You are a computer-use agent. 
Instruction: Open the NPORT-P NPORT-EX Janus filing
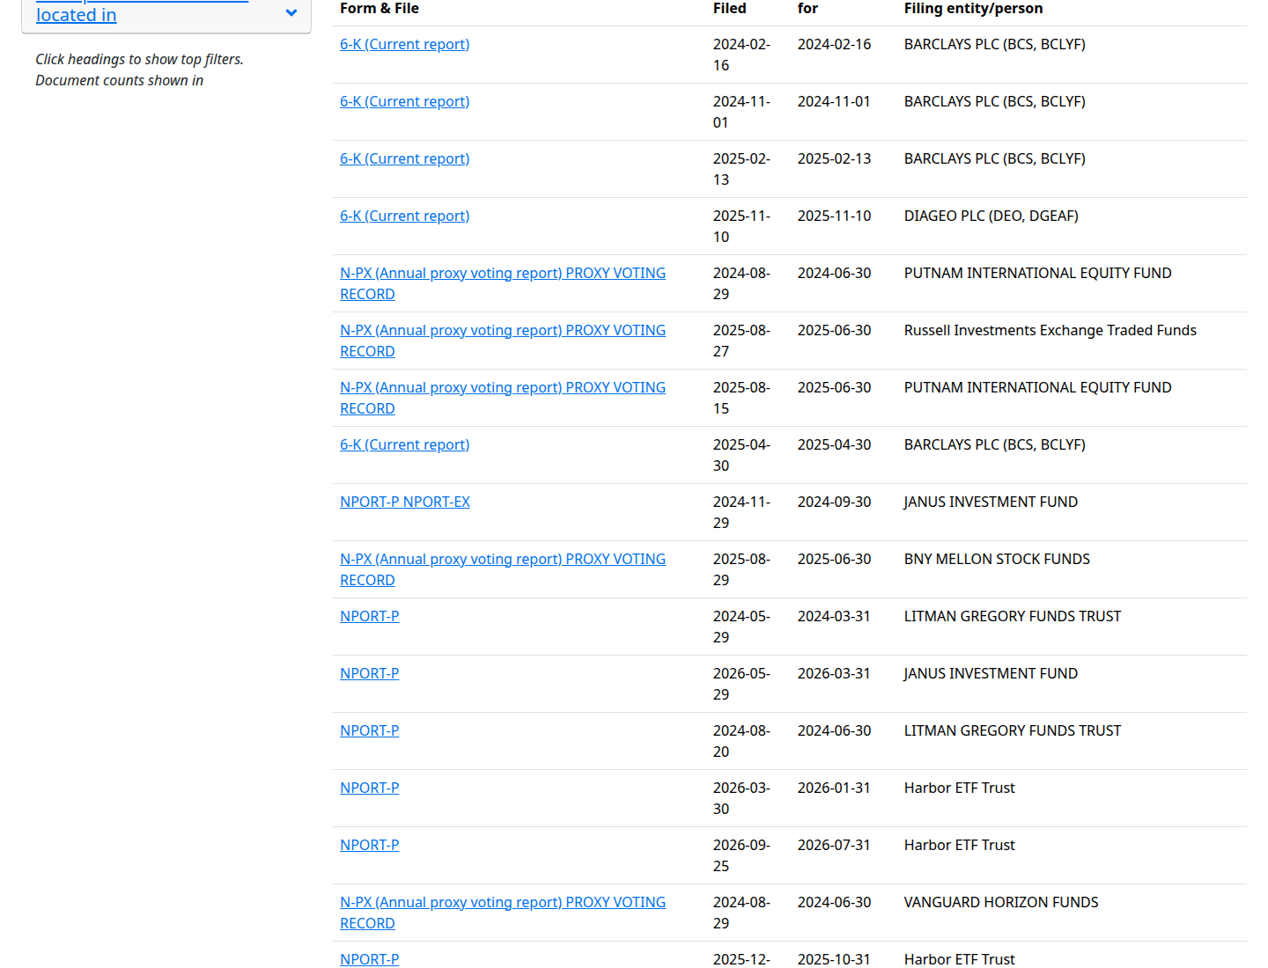(x=405, y=502)
